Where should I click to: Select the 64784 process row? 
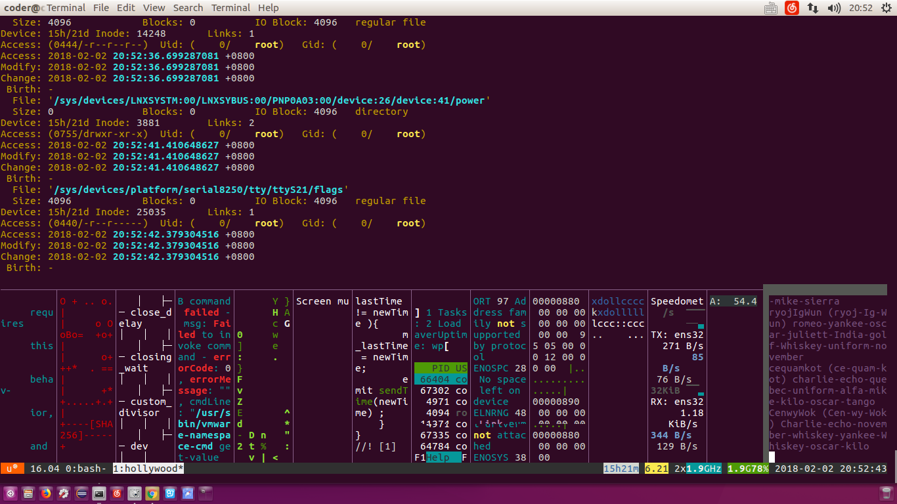coord(441,446)
